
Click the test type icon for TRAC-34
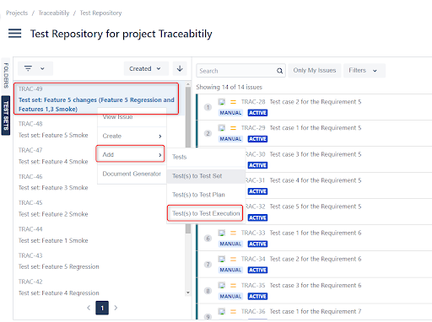click(222, 259)
